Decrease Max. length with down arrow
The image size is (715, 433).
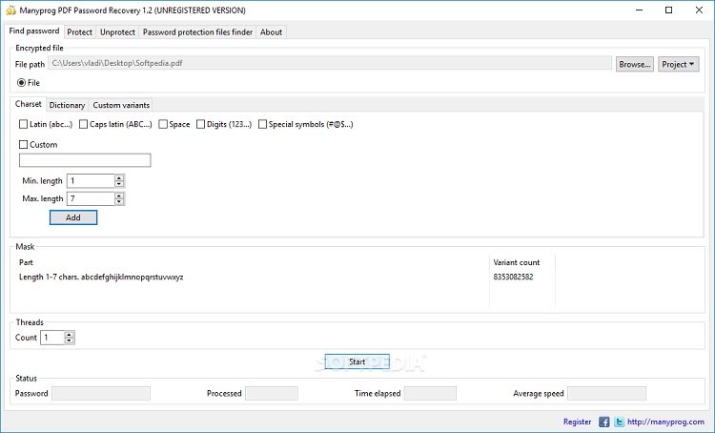click(119, 202)
